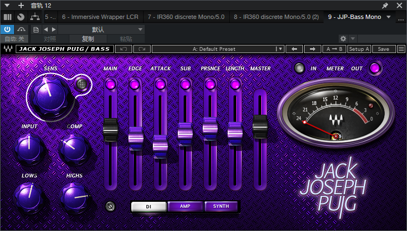Open the dropdown arrow beside JJP-Bass Mono
The width and height of the screenshot is (407, 231).
[389, 17]
